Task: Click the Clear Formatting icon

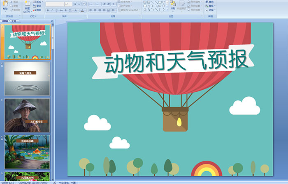Action: pos(84,4)
